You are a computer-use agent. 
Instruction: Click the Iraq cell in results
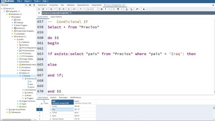tap(62, 110)
